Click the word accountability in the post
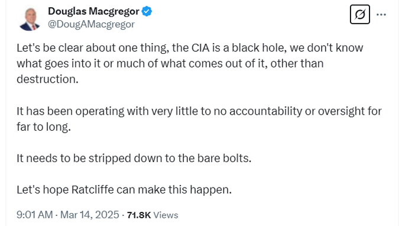Image resolution: width=402 pixels, height=226 pixels. [265, 111]
